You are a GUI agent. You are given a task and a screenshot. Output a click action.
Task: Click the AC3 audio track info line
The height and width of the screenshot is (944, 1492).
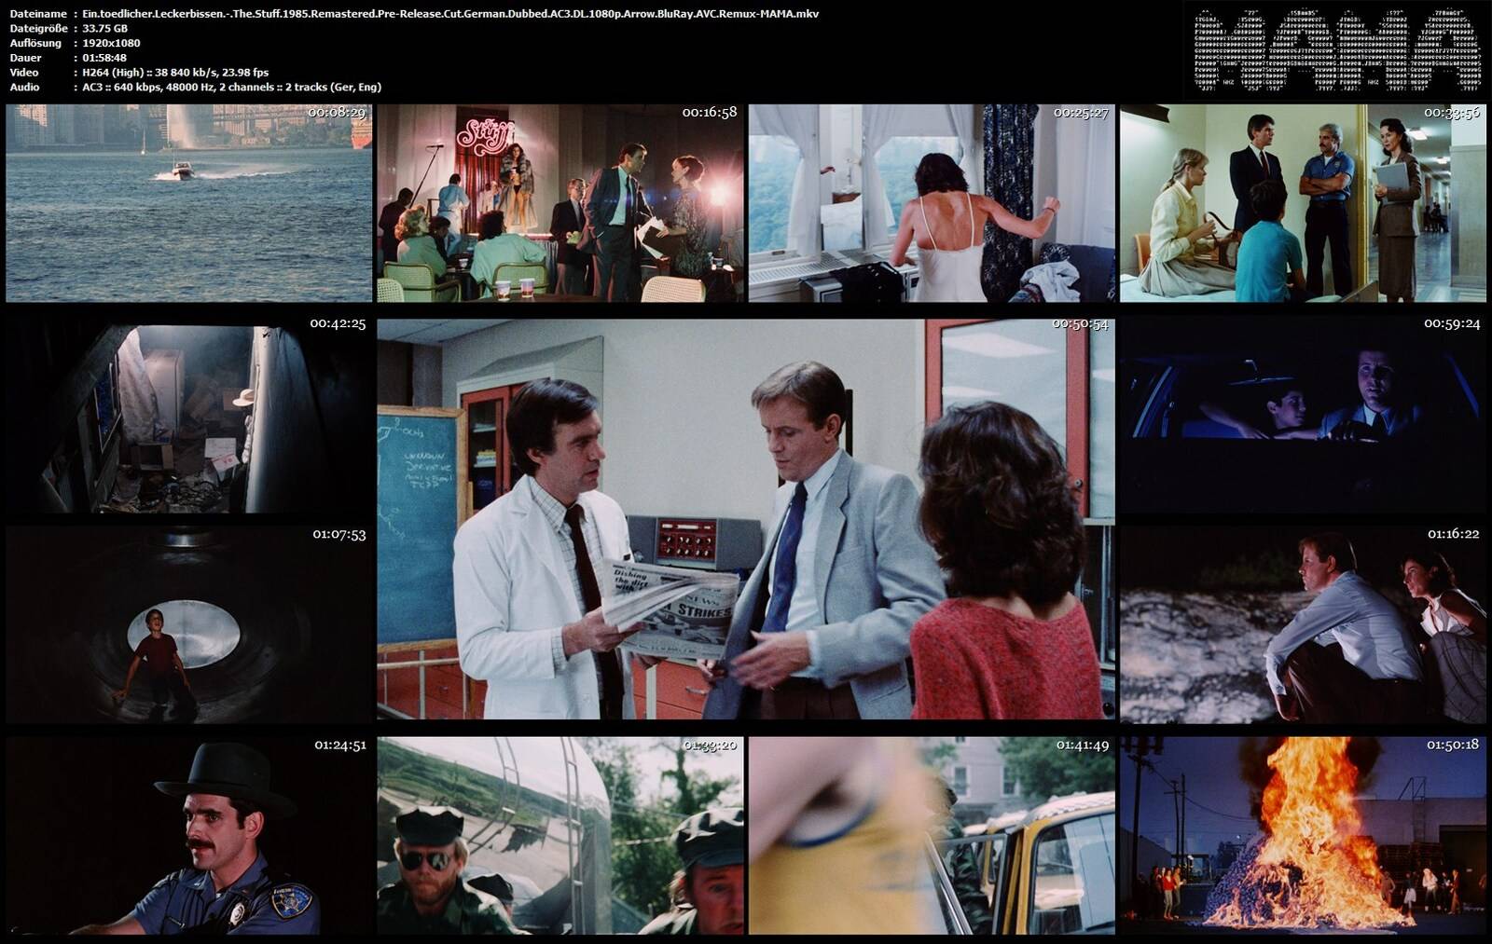click(231, 87)
